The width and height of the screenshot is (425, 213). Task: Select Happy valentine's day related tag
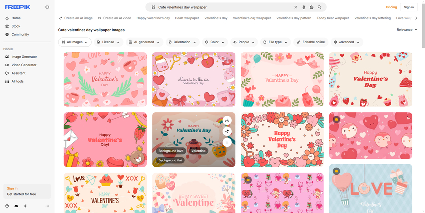(153, 18)
